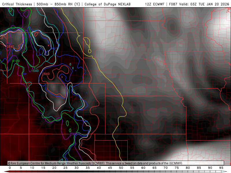The image size is (231, 173).
Task: Click the F087 Valid: 03Z TUE JAN 20 2026 text
Action: tap(199, 4)
